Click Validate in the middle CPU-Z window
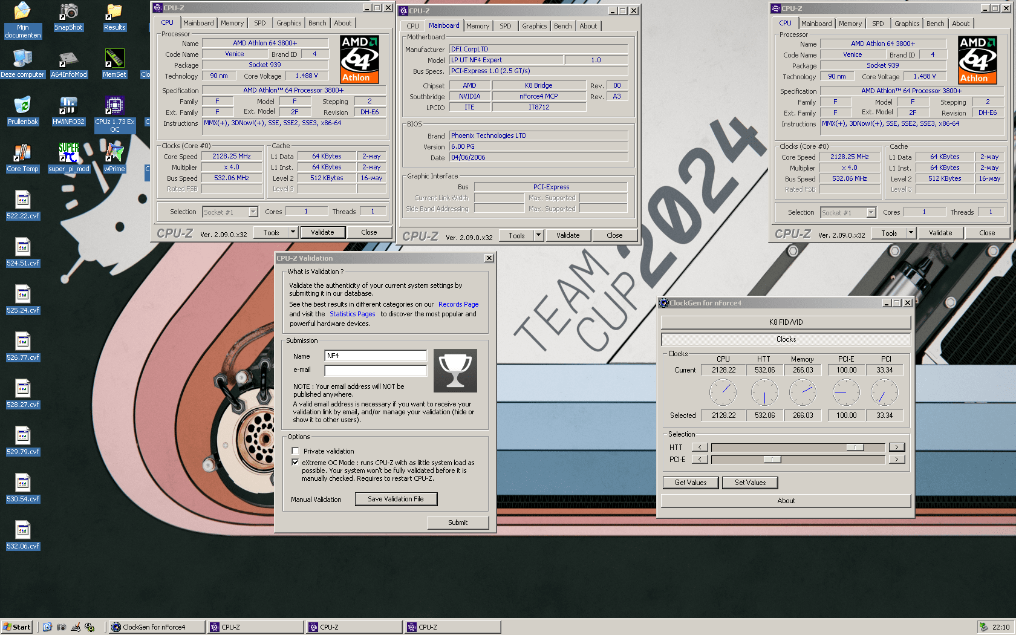The height and width of the screenshot is (635, 1016). coord(568,235)
